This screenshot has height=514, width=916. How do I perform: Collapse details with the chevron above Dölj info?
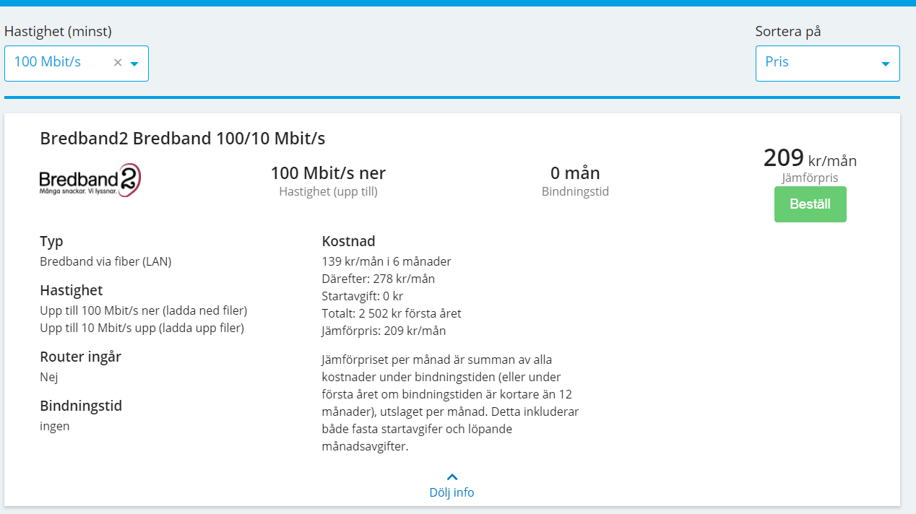[452, 476]
